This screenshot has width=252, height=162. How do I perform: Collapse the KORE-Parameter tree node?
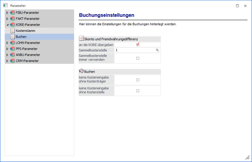pos(7,24)
